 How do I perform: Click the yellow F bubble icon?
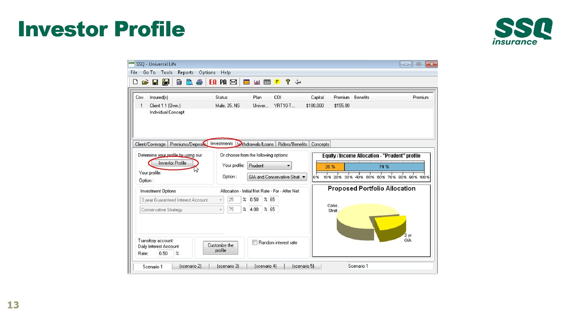(x=277, y=82)
